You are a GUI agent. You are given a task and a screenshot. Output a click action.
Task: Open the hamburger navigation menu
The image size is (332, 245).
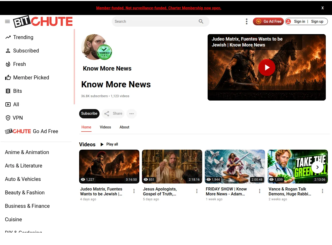(7, 21)
